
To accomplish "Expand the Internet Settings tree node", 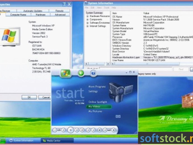I will [88, 26].
